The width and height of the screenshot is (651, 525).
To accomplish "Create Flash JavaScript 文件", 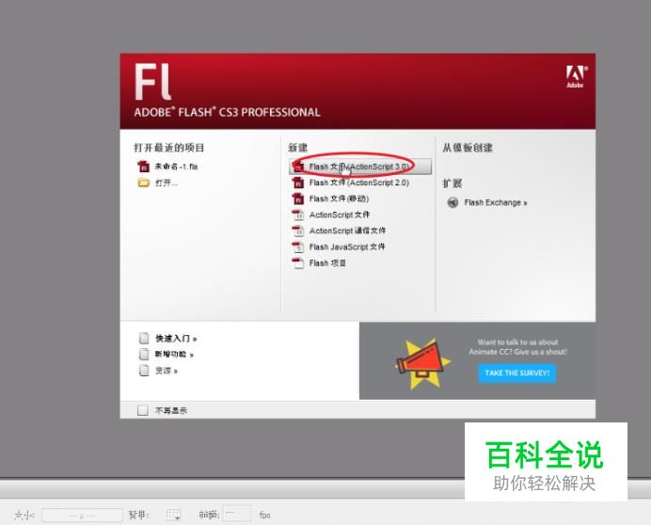I will 347,247.
